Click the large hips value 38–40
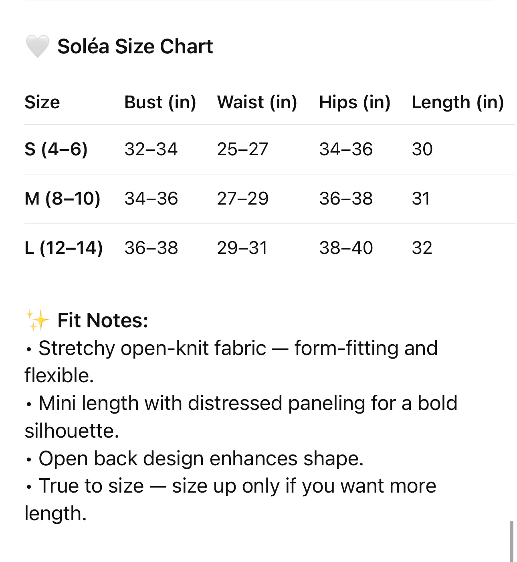Image resolution: width=517 pixels, height=562 pixels. pyautogui.click(x=346, y=248)
